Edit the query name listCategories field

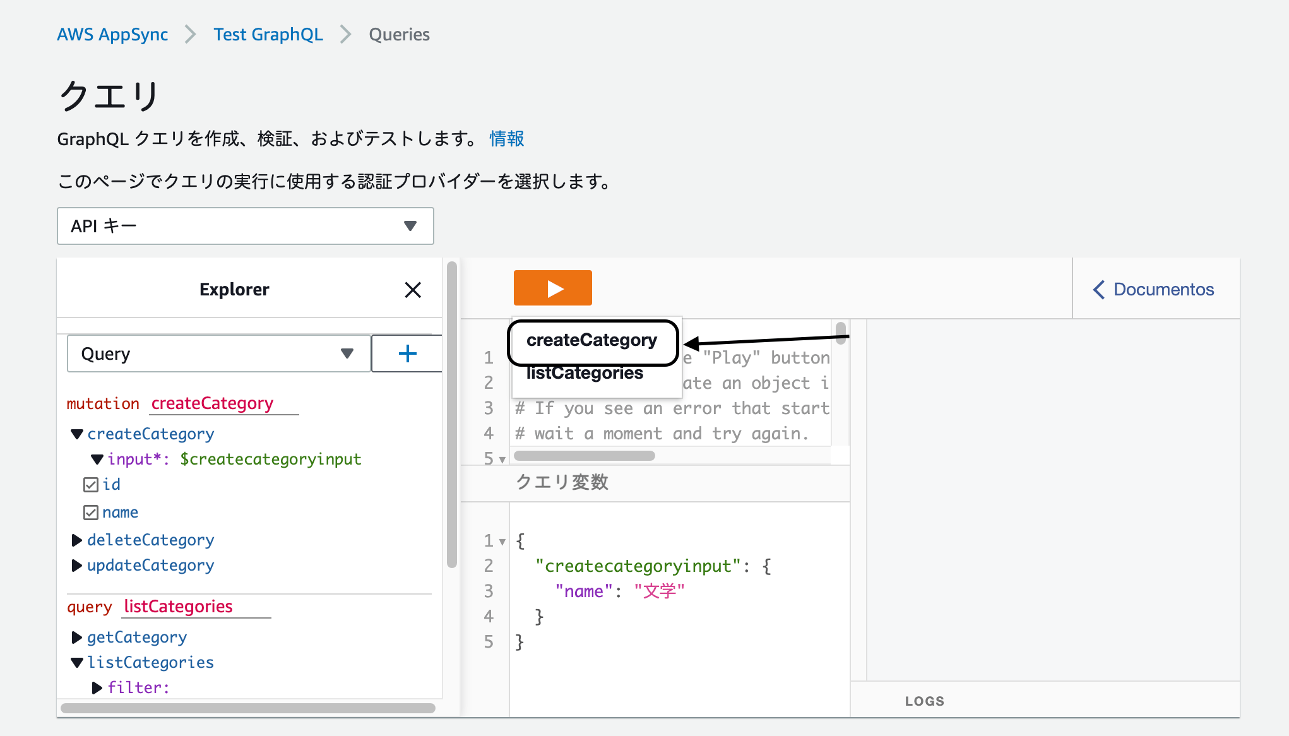(197, 607)
